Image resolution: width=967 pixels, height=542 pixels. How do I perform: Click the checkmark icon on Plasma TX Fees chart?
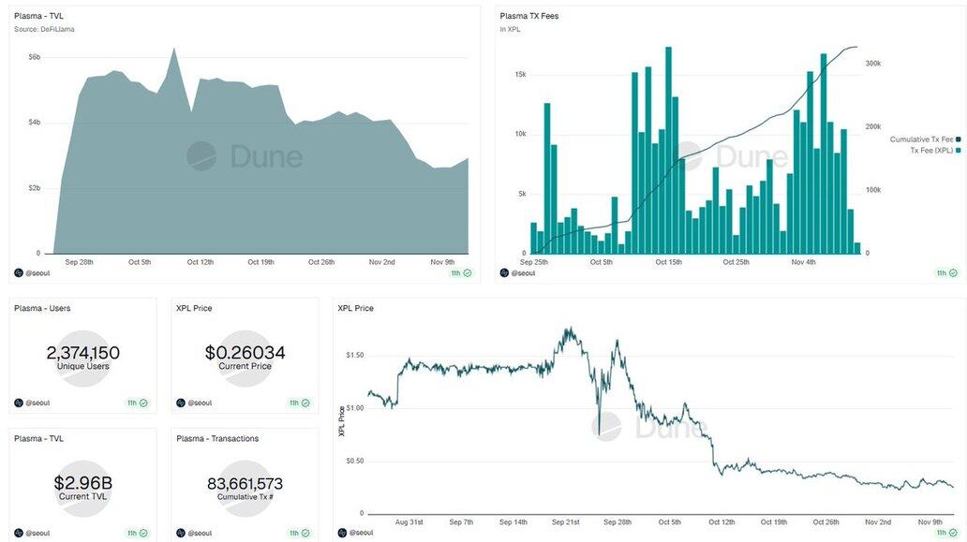953,272
